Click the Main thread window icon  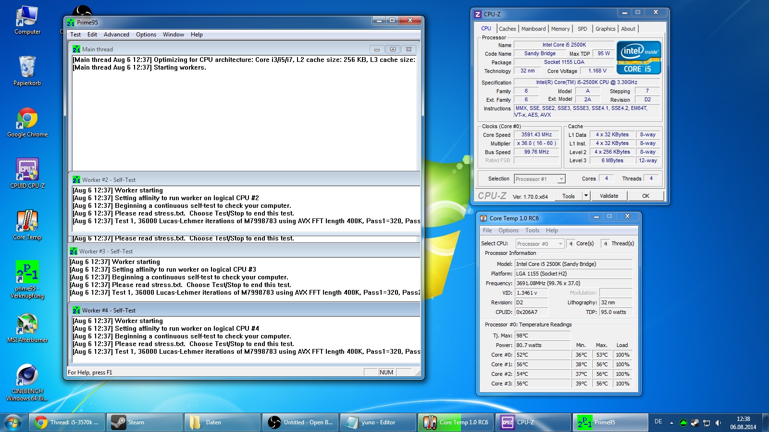76,49
